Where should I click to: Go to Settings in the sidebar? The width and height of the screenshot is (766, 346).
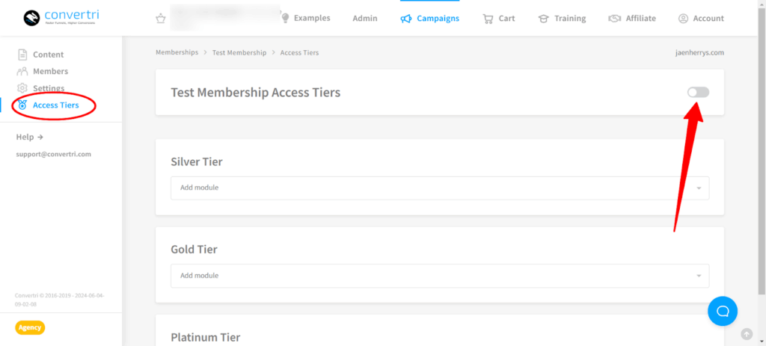[x=48, y=89]
